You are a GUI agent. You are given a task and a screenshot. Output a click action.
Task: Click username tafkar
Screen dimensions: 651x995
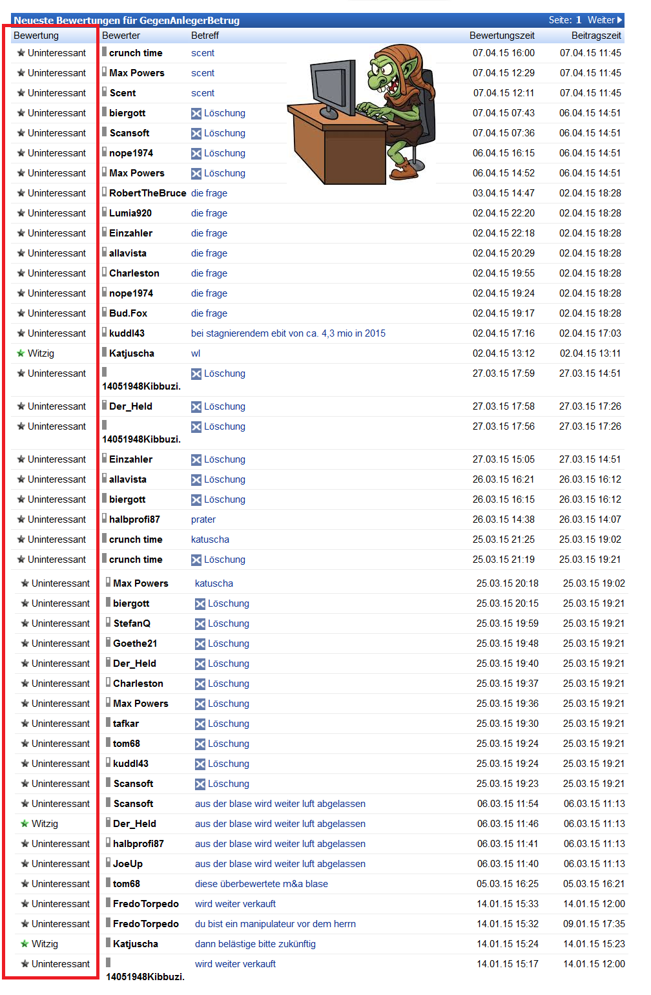point(126,724)
